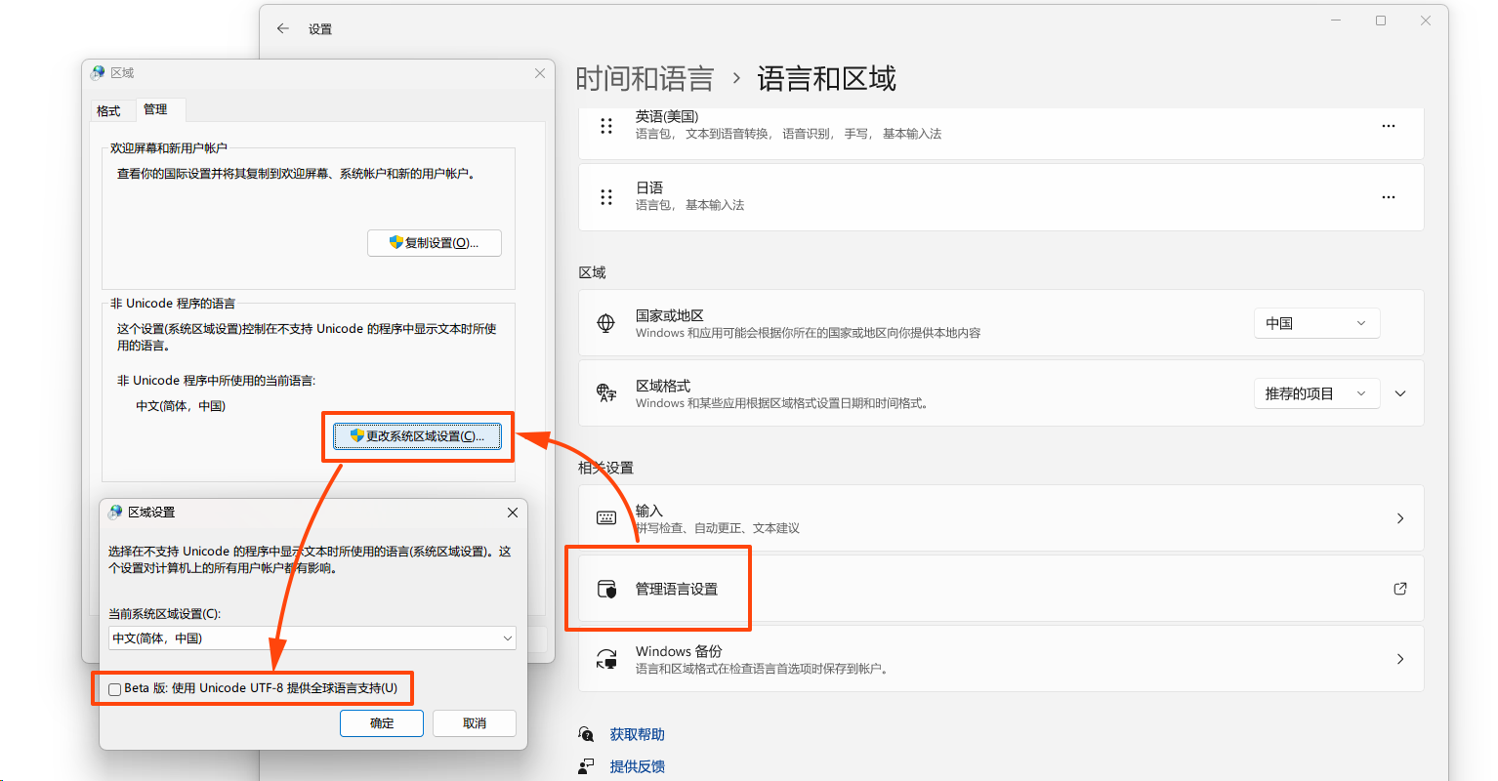Click the 更改系统区域设置(C)... button
The image size is (1498, 781).
tap(418, 436)
